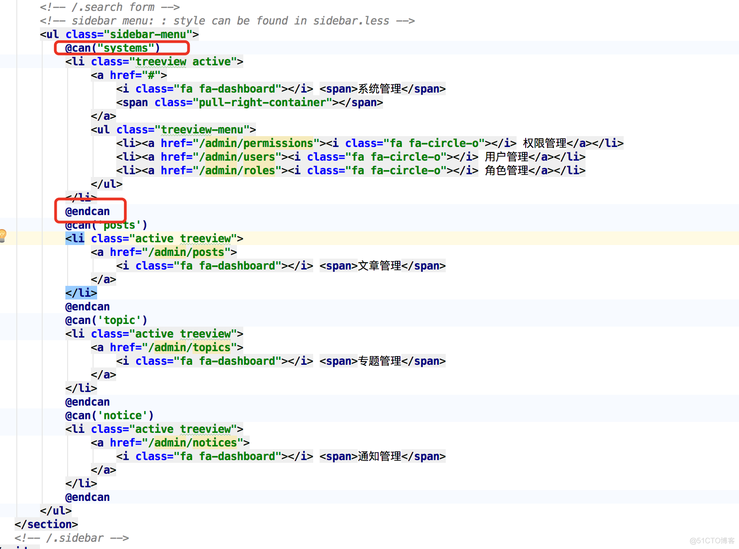Click the pull-right-container span line
Screen dimensions: 739x549
[x=250, y=103]
